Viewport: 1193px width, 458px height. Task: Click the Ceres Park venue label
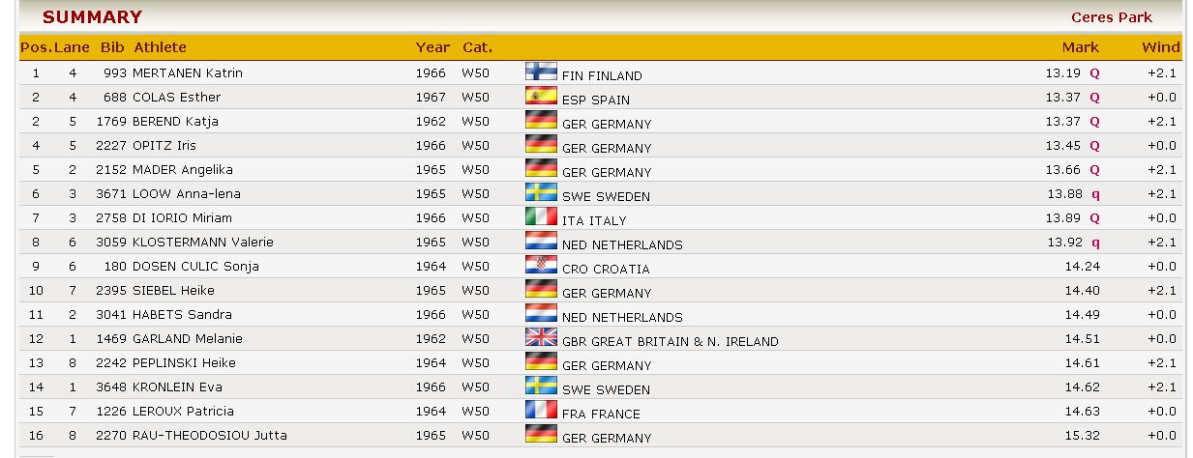click(x=1111, y=17)
